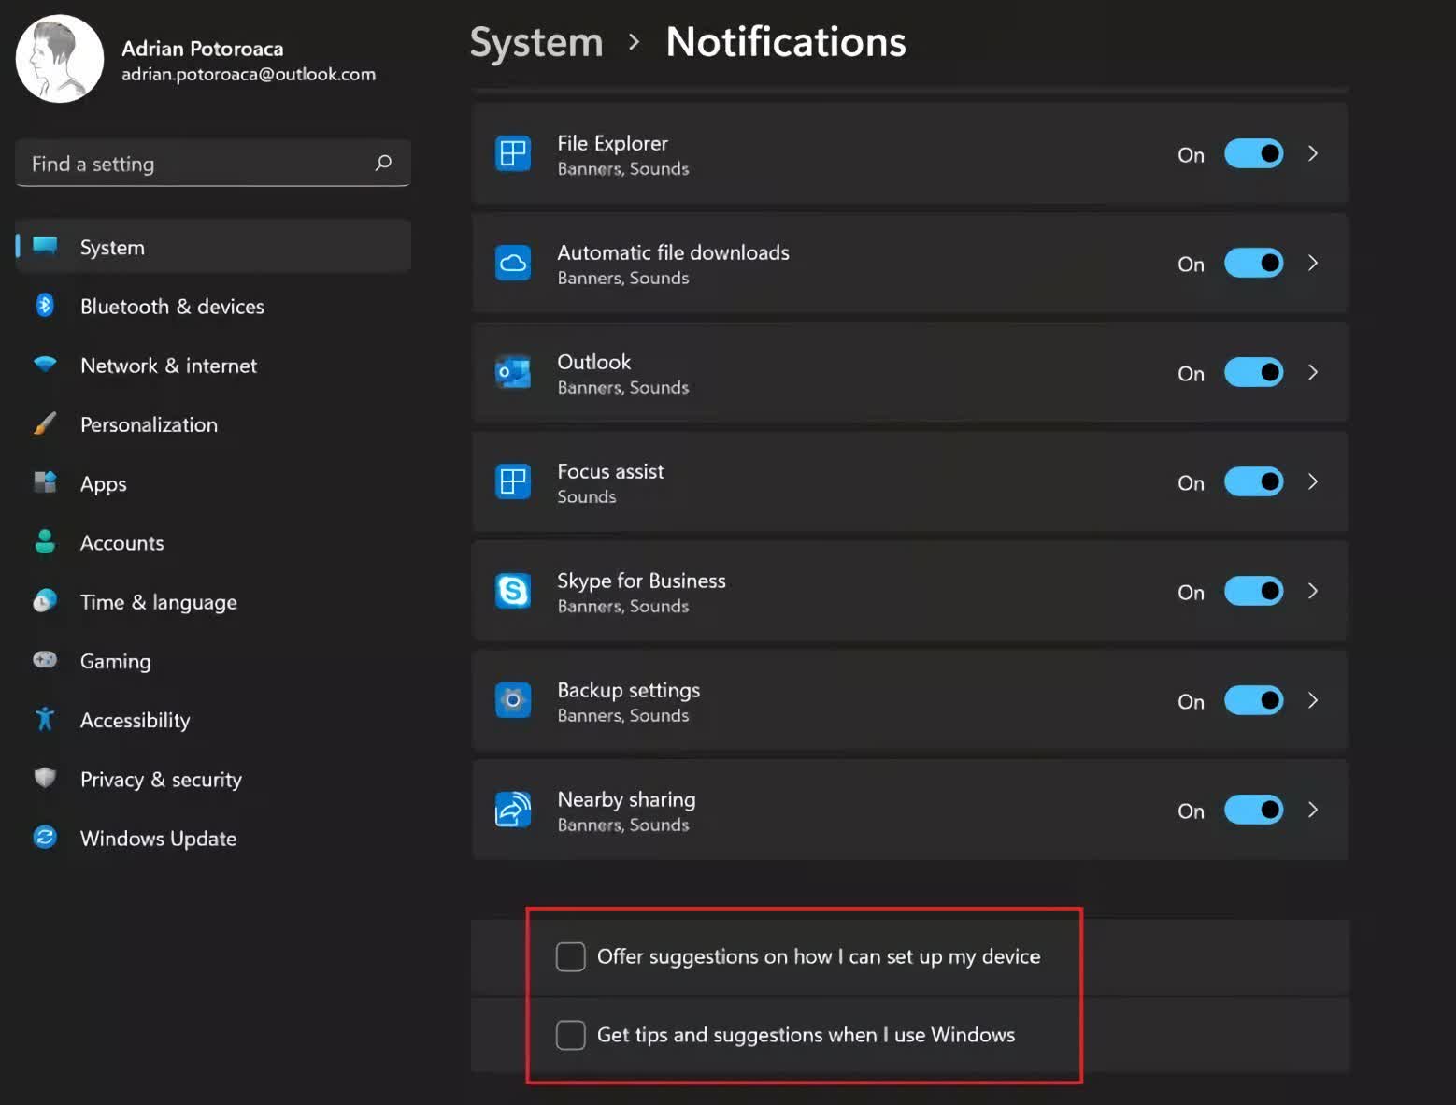Click the Time & language globe icon
This screenshot has height=1105, width=1456.
(45, 600)
